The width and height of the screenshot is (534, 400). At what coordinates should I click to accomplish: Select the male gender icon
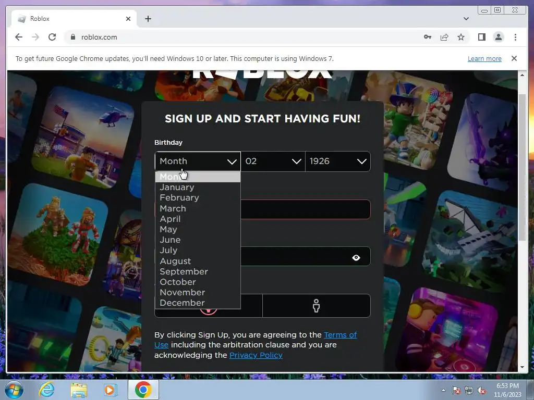317,305
